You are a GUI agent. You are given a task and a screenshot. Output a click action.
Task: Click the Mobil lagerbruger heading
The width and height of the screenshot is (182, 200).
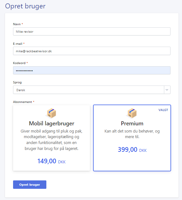pyautogui.click(x=52, y=123)
